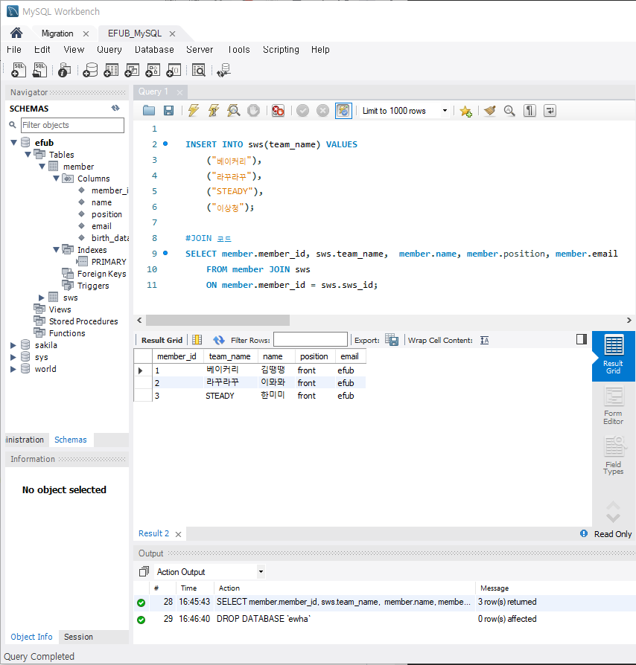The height and width of the screenshot is (665, 636).
Task: Open the find panel magnifier icon
Action: (509, 111)
